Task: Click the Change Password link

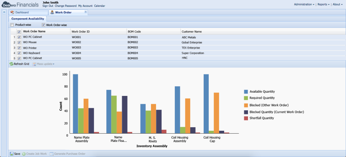Action: coord(66,6)
